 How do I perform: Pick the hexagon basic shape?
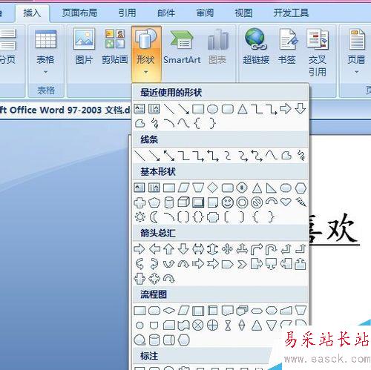coord(301,188)
